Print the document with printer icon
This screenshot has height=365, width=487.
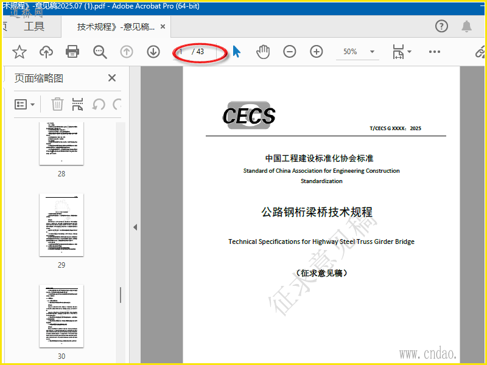pos(72,52)
